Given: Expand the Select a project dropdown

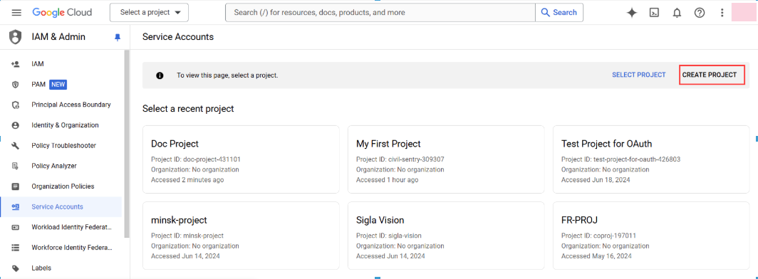Looking at the screenshot, I should [150, 13].
